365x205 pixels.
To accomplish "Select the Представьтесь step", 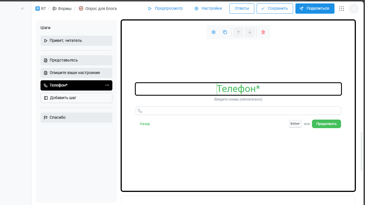I will pyautogui.click(x=76, y=60).
